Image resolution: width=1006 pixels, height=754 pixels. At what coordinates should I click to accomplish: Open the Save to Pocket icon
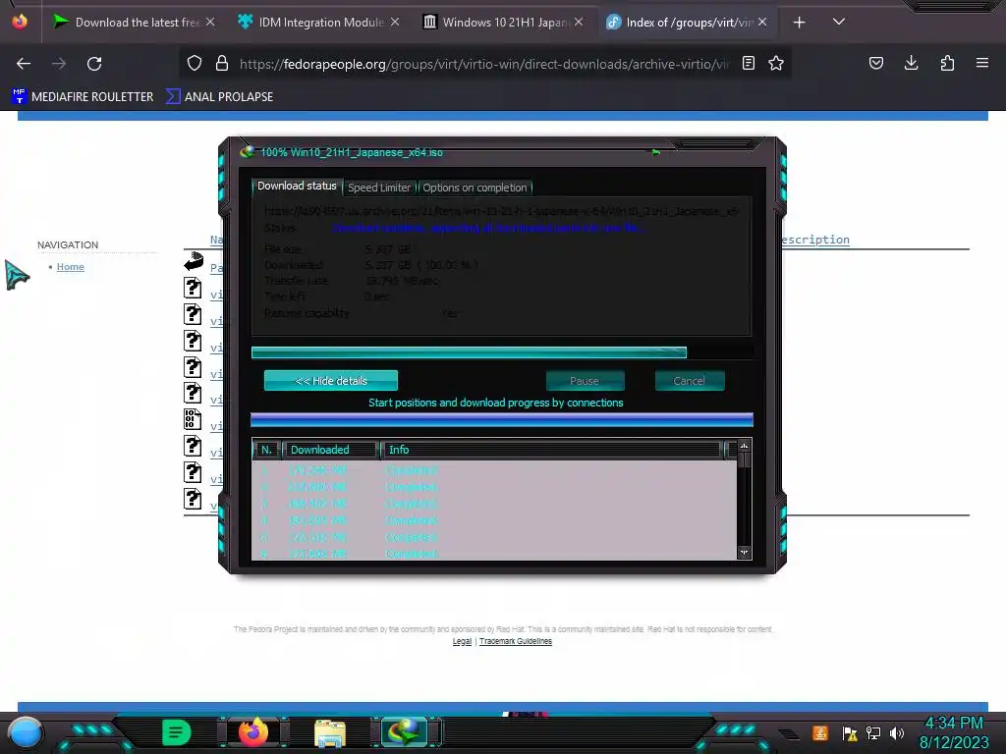(x=875, y=63)
